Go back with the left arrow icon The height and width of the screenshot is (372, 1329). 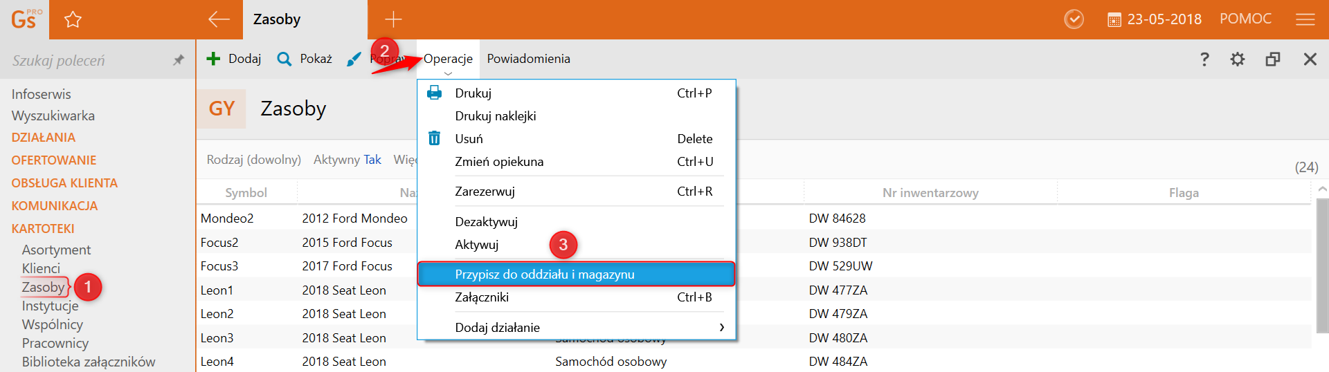pos(219,19)
